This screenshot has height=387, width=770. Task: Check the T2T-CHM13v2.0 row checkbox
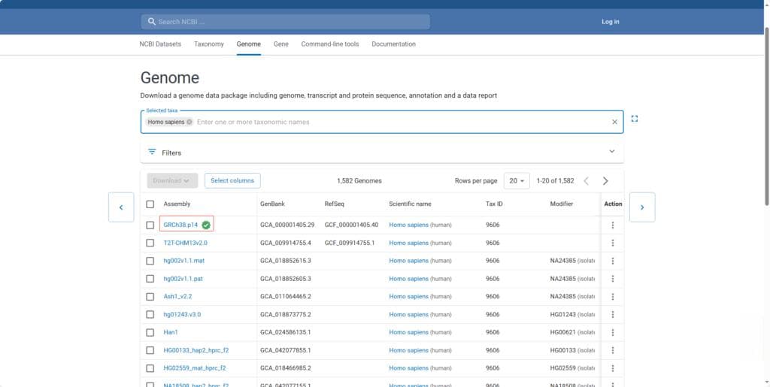coord(150,243)
